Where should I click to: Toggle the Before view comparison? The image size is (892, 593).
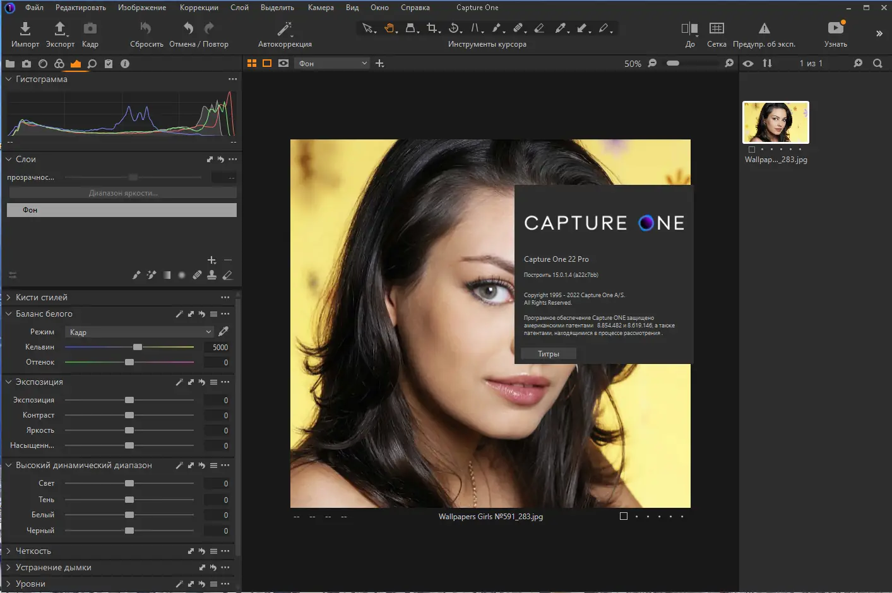tap(689, 28)
